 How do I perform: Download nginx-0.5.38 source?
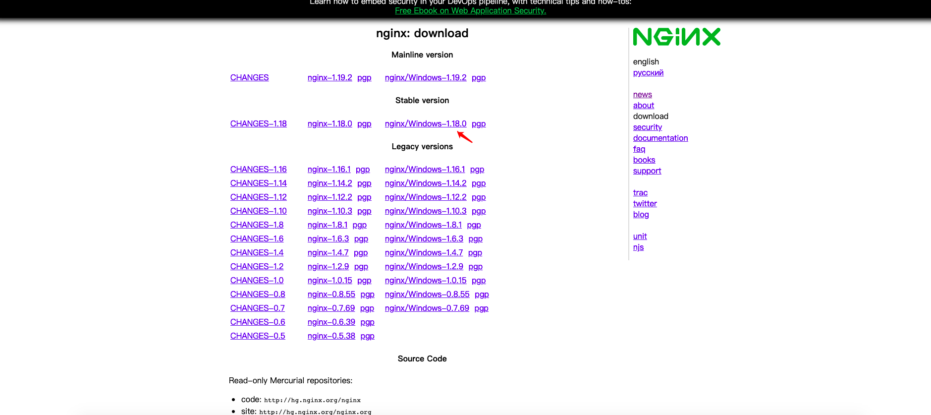pos(331,336)
